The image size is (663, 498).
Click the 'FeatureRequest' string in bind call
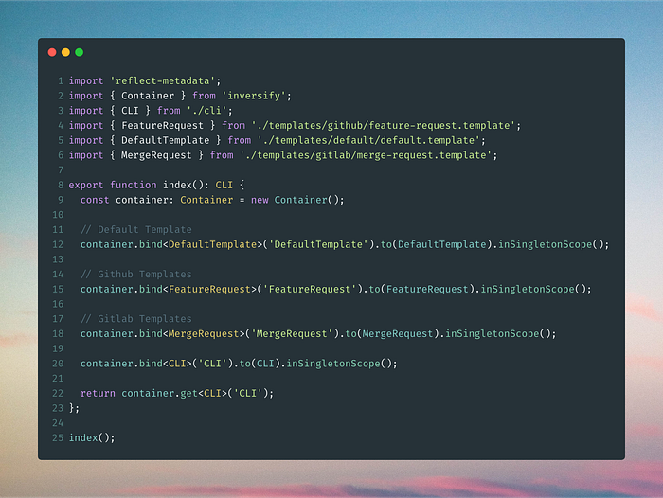pyautogui.click(x=310, y=289)
